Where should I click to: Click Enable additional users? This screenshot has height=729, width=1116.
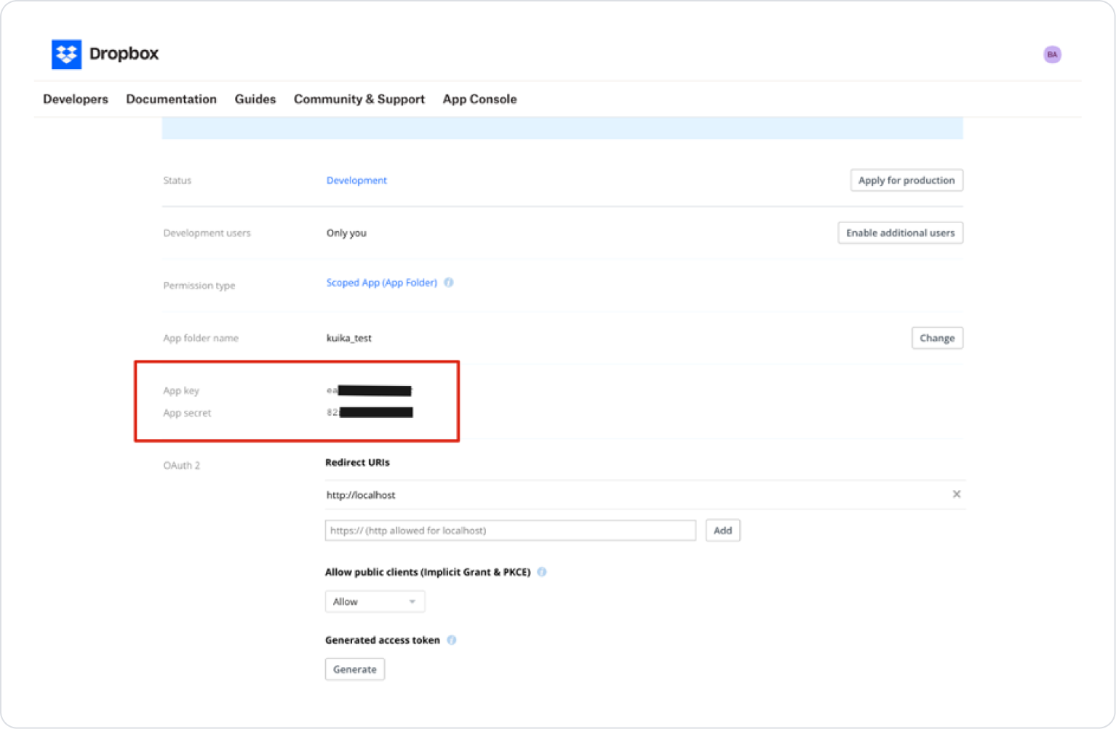coord(900,233)
